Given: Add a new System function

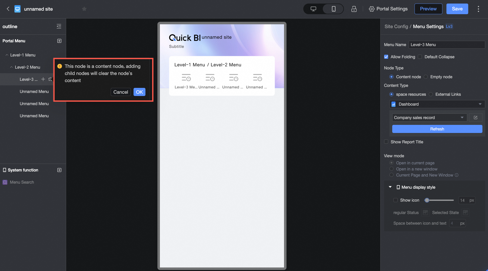Looking at the screenshot, I should (x=59, y=170).
